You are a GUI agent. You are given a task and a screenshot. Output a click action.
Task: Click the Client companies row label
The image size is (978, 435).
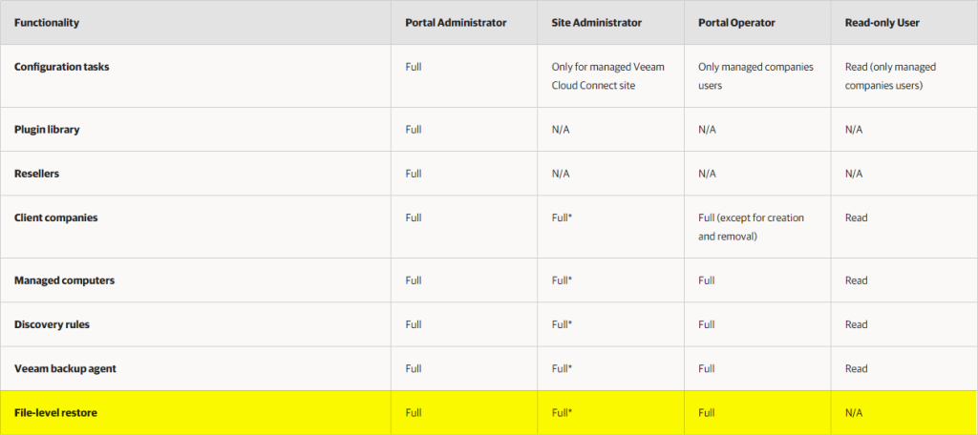(x=55, y=217)
